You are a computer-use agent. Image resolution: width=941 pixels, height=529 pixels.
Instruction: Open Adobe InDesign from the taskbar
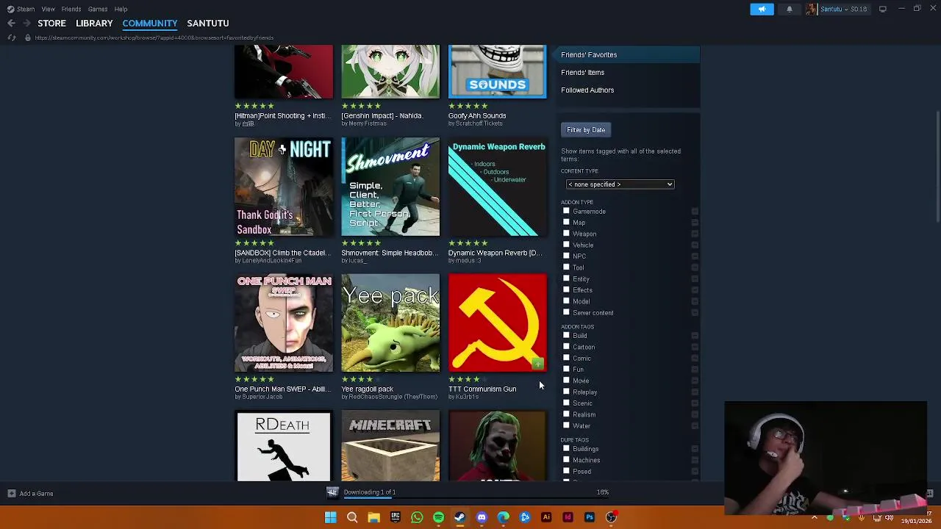[x=568, y=517]
